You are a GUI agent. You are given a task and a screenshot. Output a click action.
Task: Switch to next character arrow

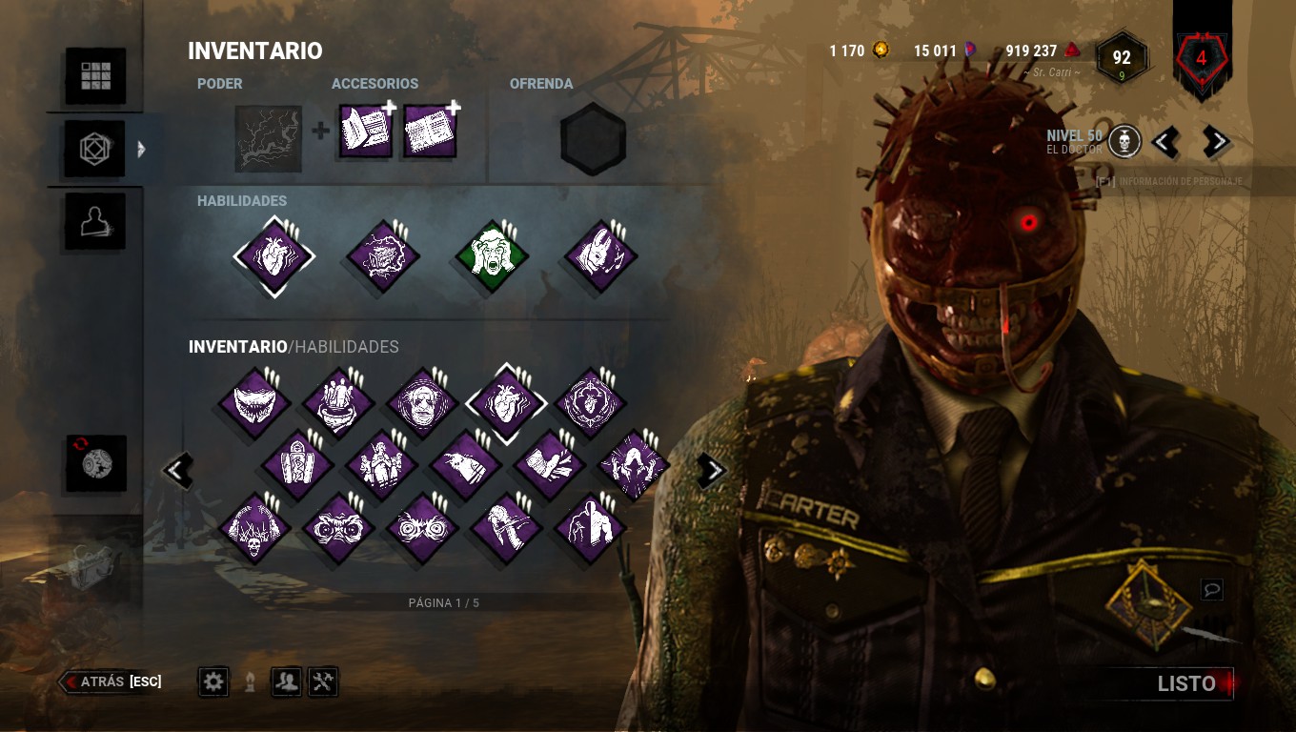point(1216,143)
